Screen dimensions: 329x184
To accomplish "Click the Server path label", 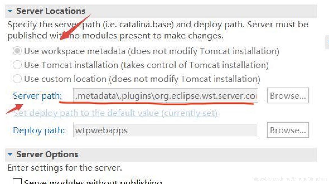I will [38, 96].
